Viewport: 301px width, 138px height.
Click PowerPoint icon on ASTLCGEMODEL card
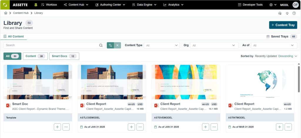click(x=82, y=106)
